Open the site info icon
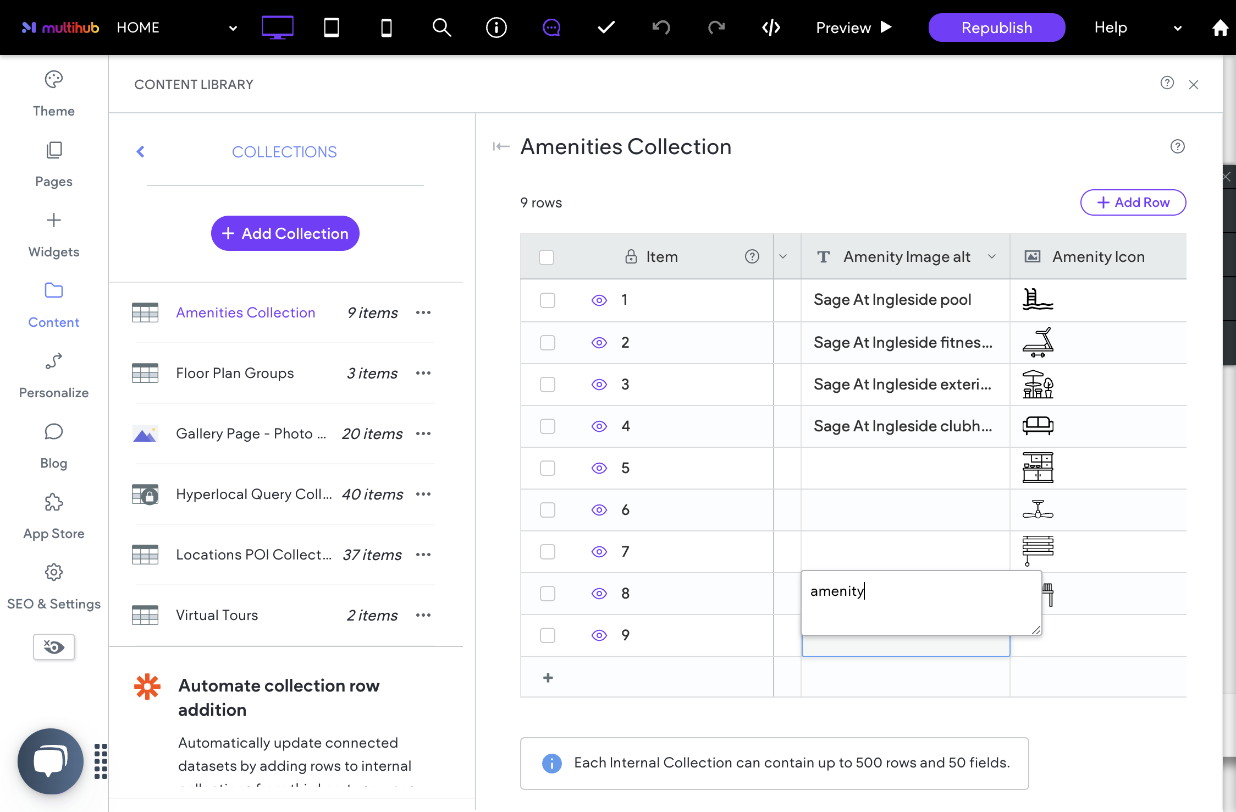The height and width of the screenshot is (812, 1236). [496, 28]
